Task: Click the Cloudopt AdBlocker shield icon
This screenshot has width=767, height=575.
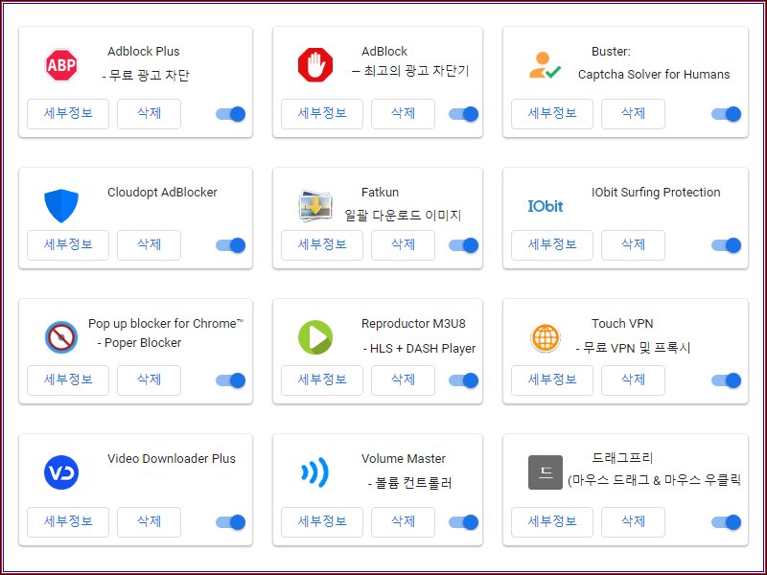Action: click(61, 206)
